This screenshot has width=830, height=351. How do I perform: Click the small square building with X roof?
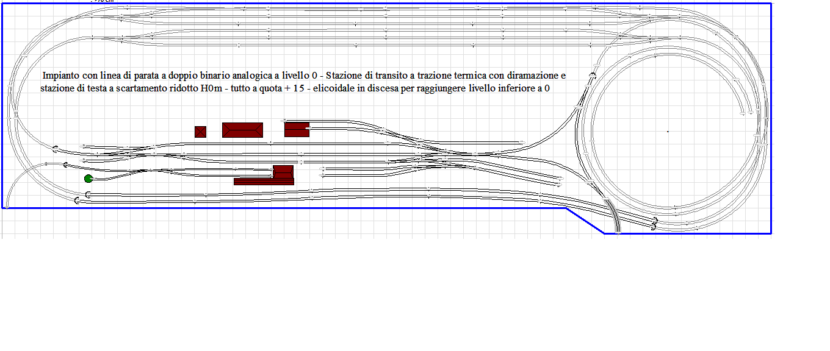pyautogui.click(x=200, y=130)
